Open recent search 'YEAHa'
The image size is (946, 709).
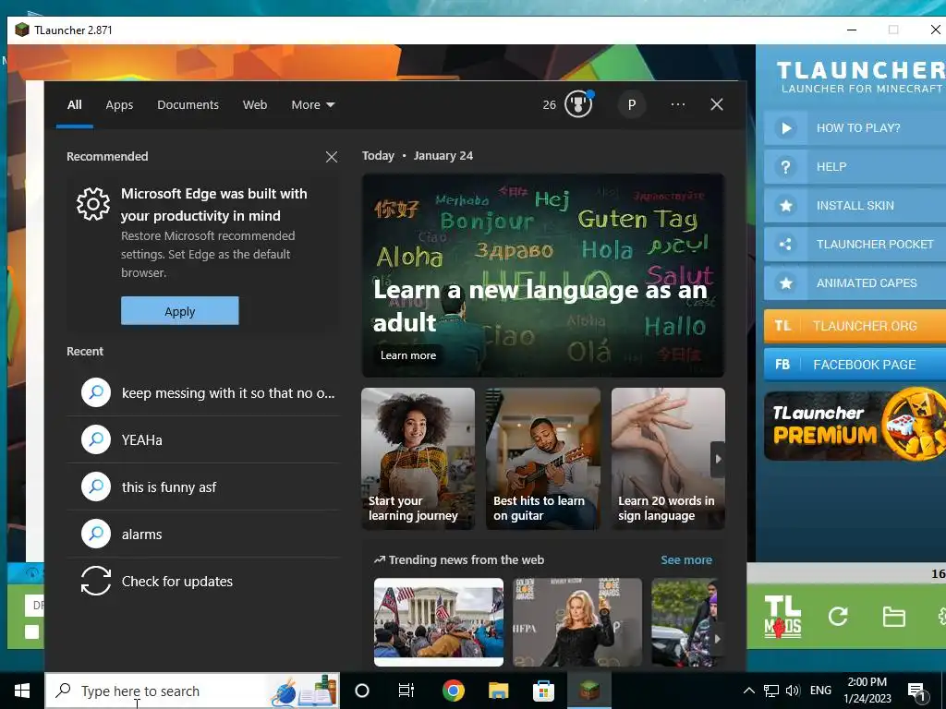[x=203, y=440]
